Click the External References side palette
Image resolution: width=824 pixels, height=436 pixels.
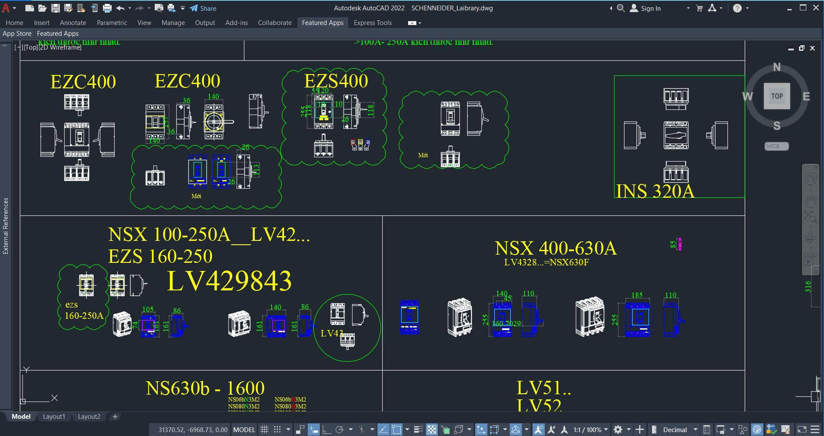click(6, 226)
